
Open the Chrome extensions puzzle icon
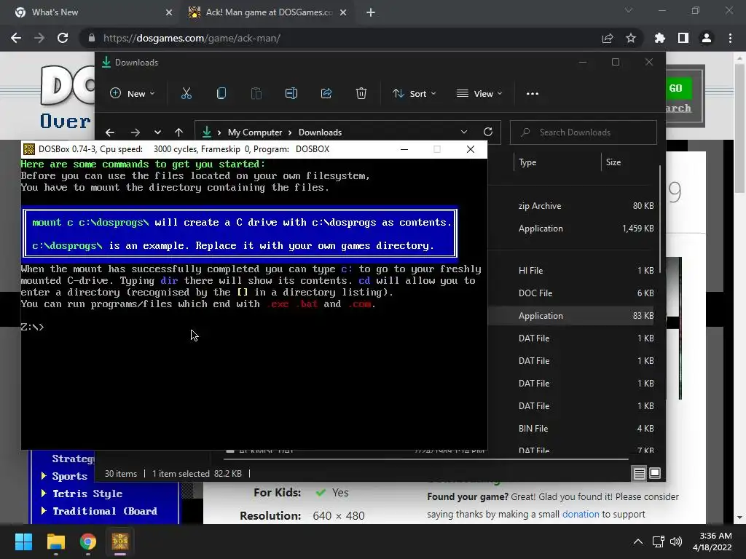point(660,38)
